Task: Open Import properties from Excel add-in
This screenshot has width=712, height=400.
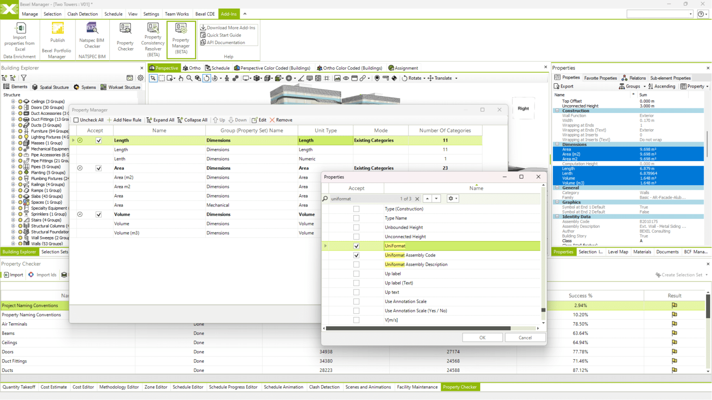Action: point(20,37)
